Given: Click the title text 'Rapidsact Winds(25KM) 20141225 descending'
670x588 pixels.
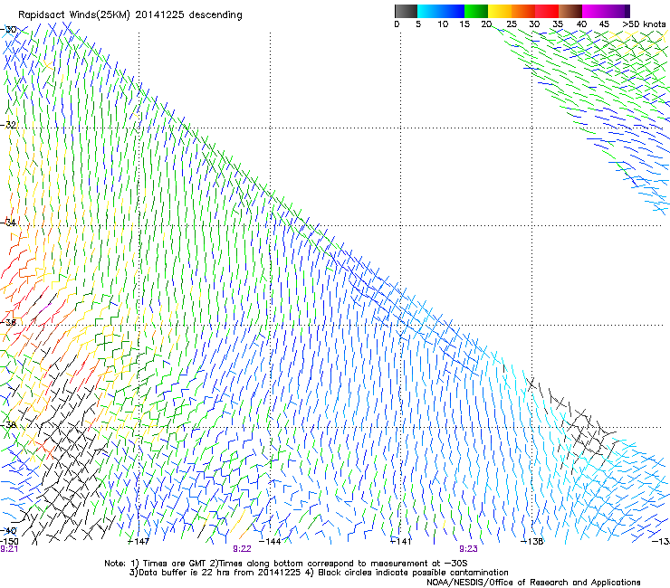Looking at the screenshot, I should pos(130,15).
